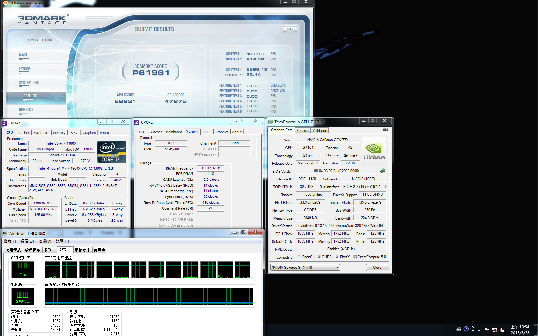The image size is (538, 336).
Task: Switch to 網路功能 tab in Task Manager
Action: (x=82, y=250)
